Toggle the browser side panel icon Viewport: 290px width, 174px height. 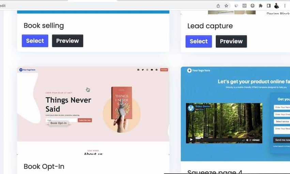[x=269, y=6]
